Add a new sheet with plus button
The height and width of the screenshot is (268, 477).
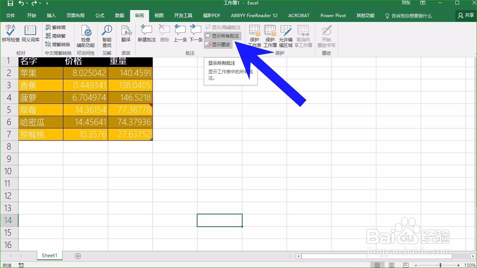[x=78, y=256]
